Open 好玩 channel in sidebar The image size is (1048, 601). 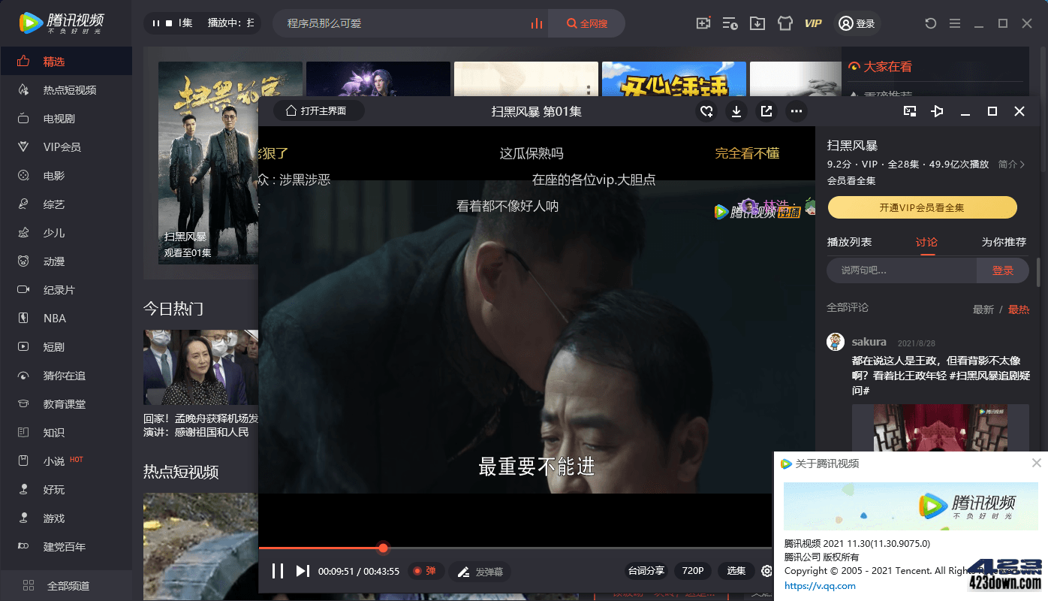tap(66, 490)
